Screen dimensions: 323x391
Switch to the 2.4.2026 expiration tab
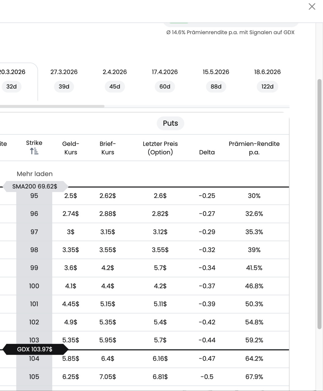pos(115,79)
